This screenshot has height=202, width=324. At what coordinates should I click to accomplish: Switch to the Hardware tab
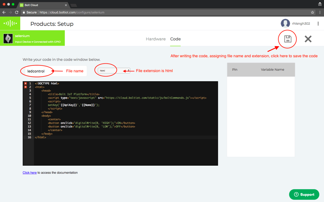(x=156, y=39)
